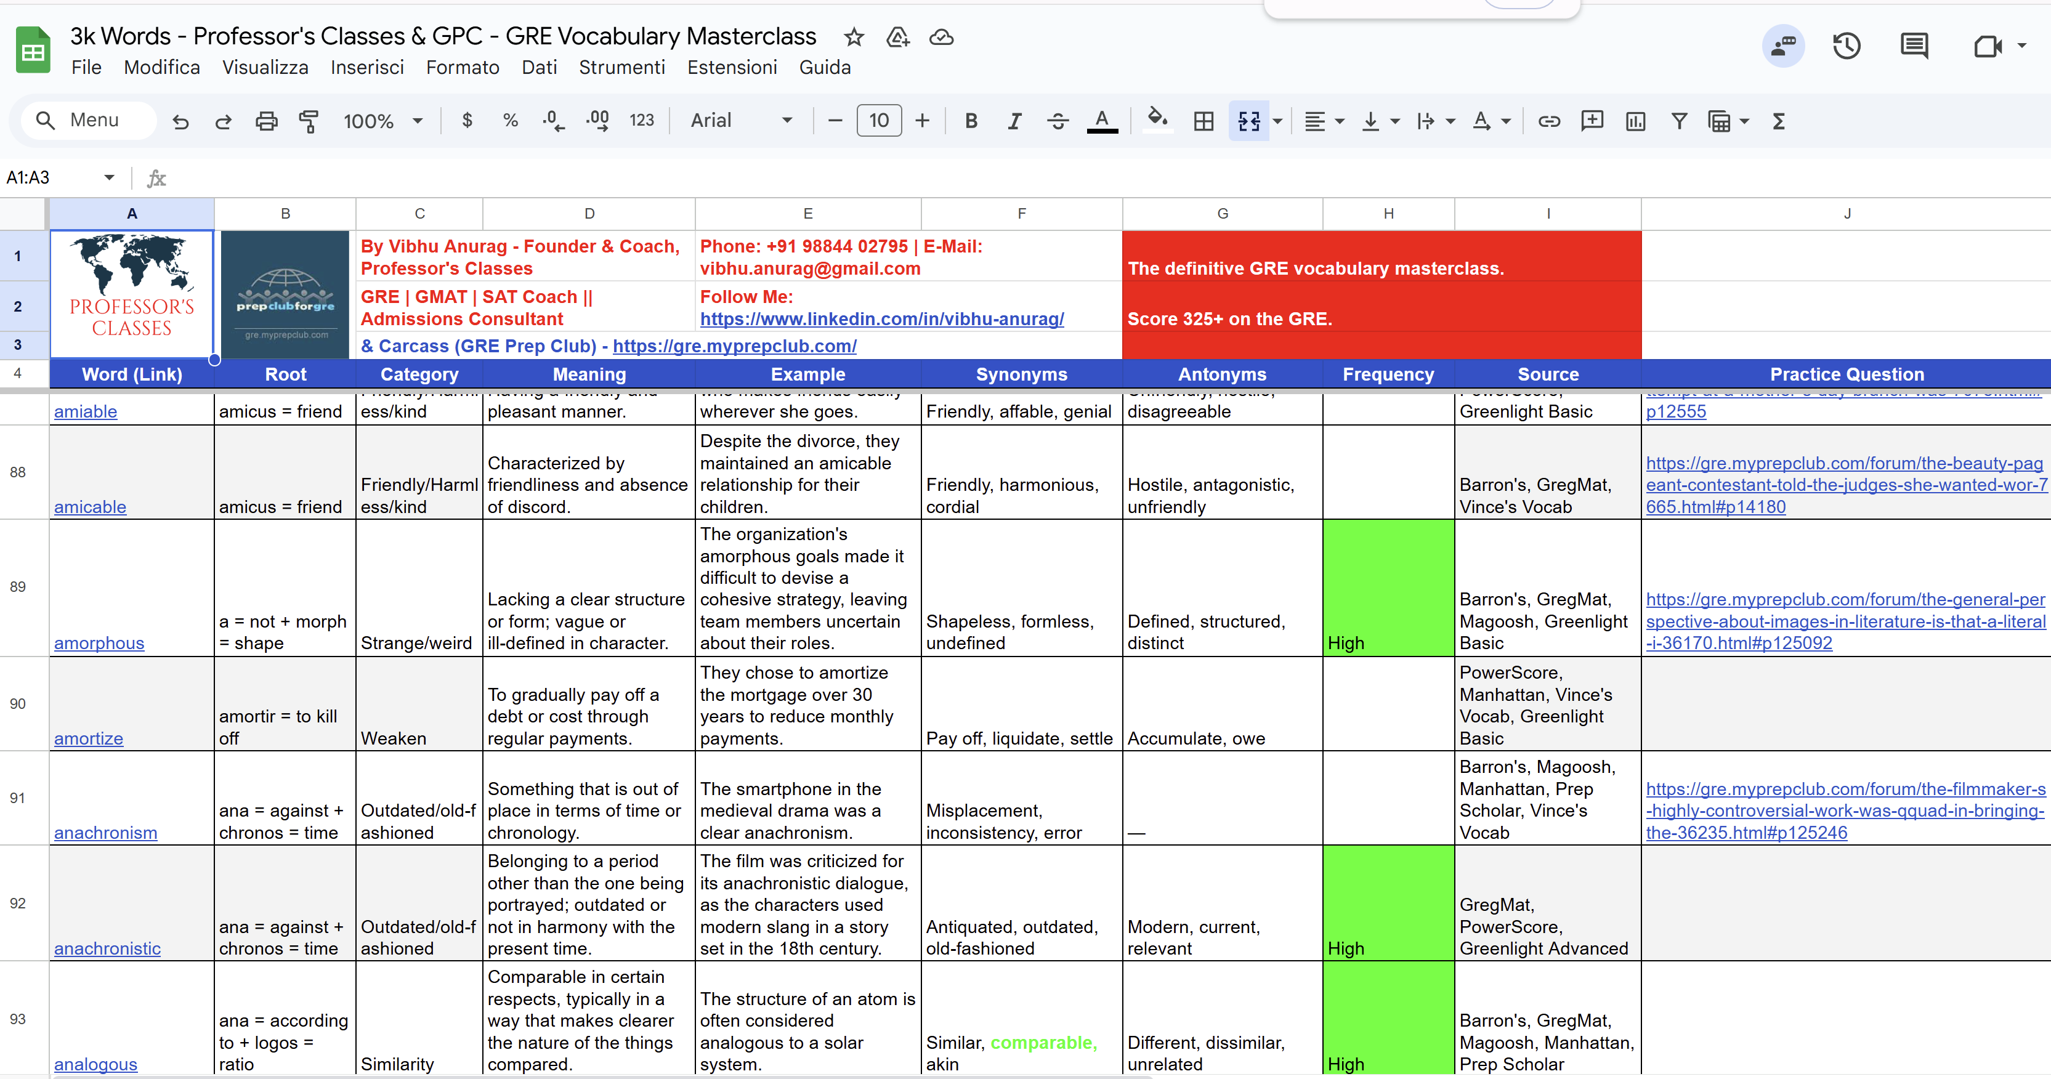Click Menu search box

[x=87, y=120]
